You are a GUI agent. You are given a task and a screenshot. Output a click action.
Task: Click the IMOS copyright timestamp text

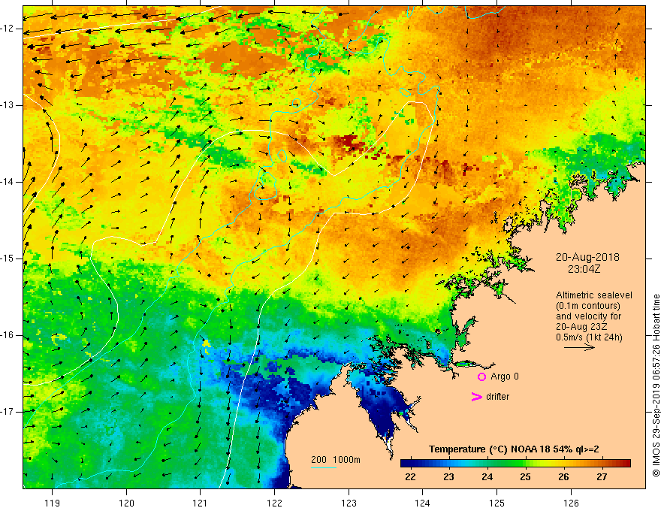click(656, 386)
